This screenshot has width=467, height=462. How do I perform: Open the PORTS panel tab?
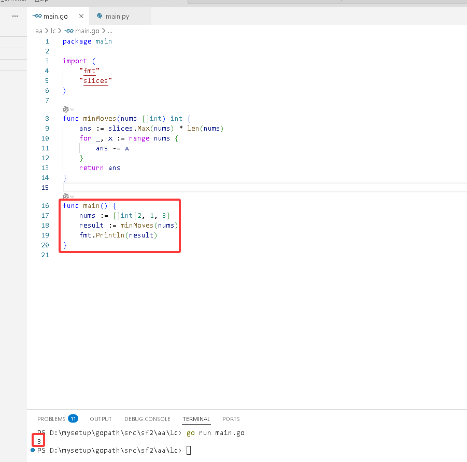[x=231, y=419]
